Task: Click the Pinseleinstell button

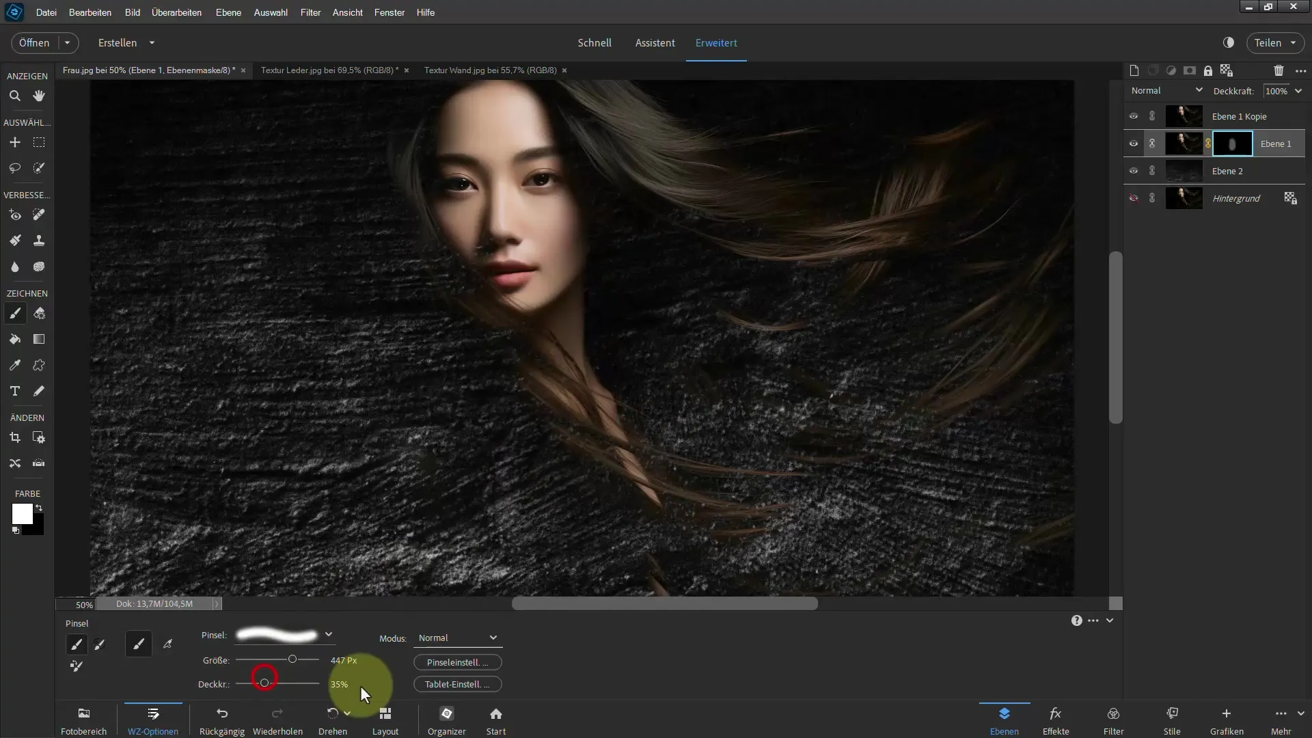Action: point(457,662)
